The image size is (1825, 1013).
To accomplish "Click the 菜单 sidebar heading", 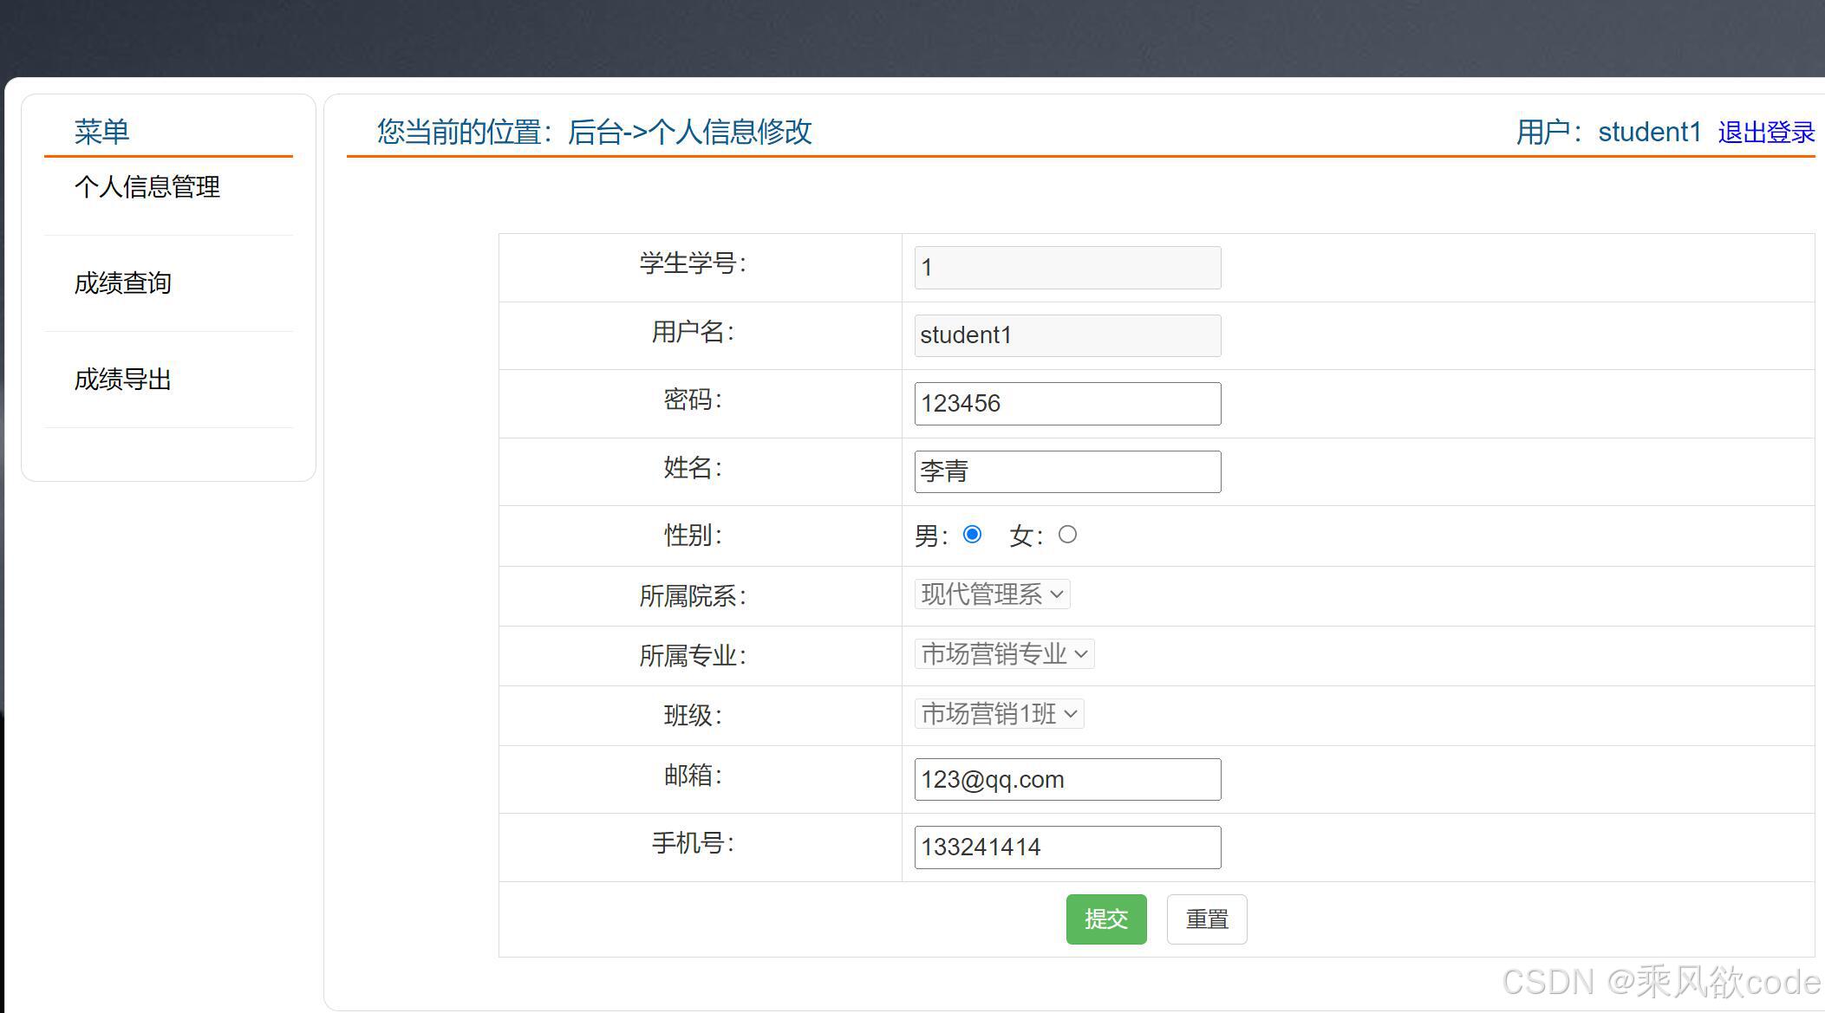I will click(x=101, y=132).
